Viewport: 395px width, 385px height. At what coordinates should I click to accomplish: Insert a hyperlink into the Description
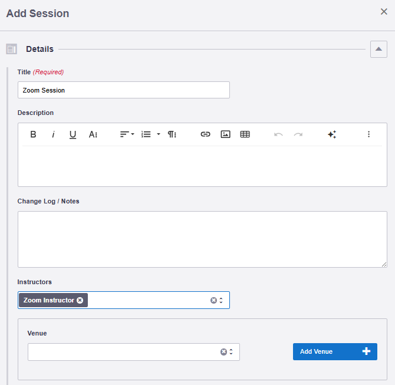[205, 134]
